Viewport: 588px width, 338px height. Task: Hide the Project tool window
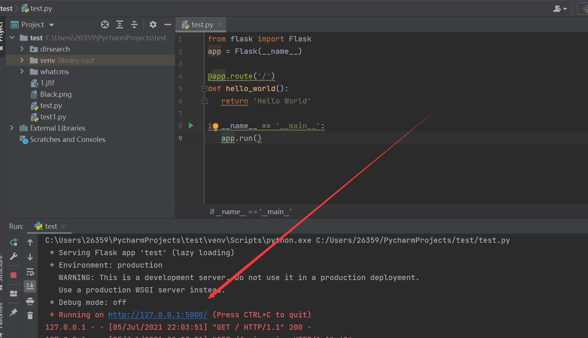tap(168, 24)
